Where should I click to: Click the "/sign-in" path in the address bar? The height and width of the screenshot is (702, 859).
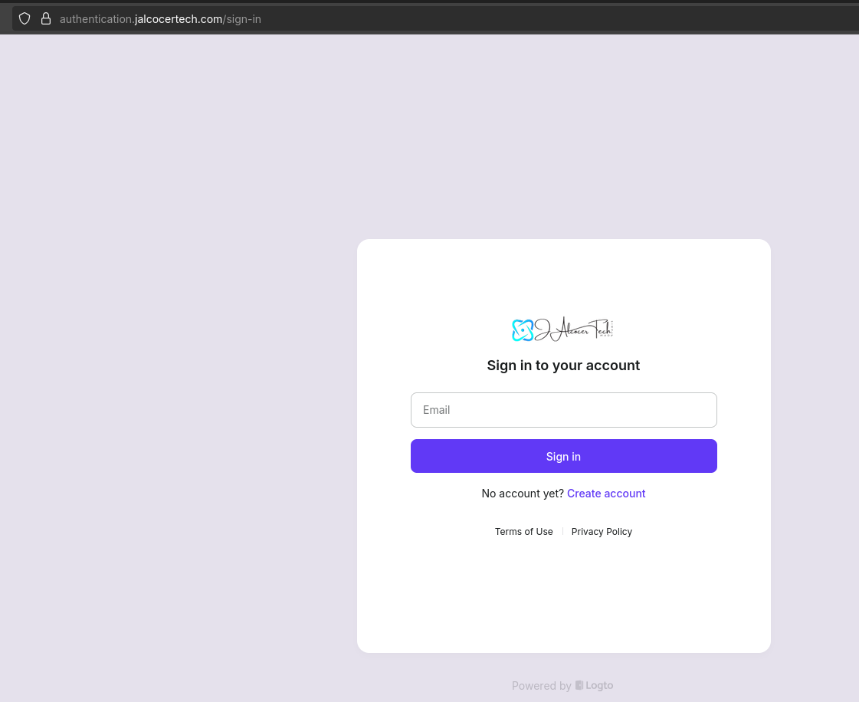(x=242, y=19)
